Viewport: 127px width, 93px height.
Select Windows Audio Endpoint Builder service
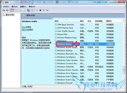pyautogui.click(x=84, y=47)
